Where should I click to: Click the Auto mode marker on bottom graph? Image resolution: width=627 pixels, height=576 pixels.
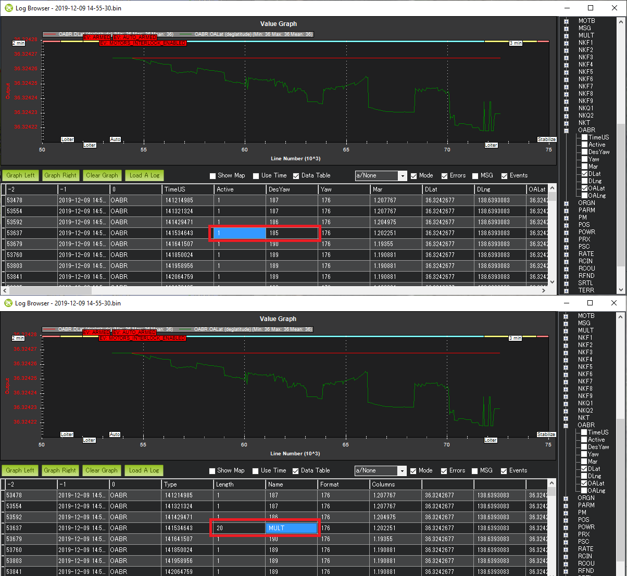click(115, 434)
